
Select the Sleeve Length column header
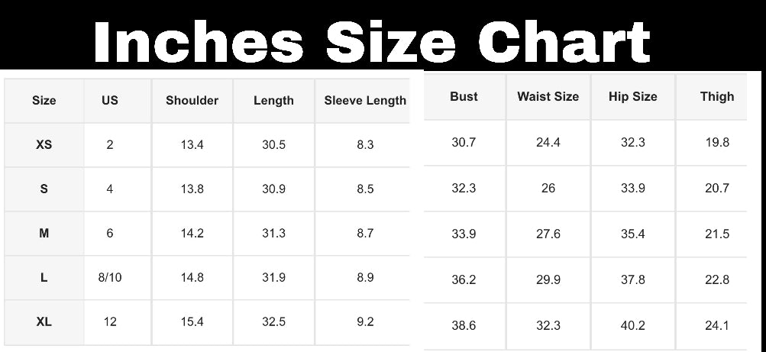[365, 101]
